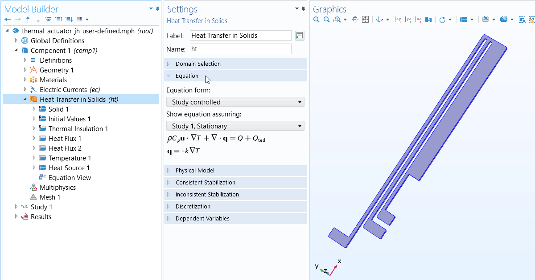This screenshot has height=280, width=535.
Task: Switch to the XY plane view
Action: tap(398, 20)
